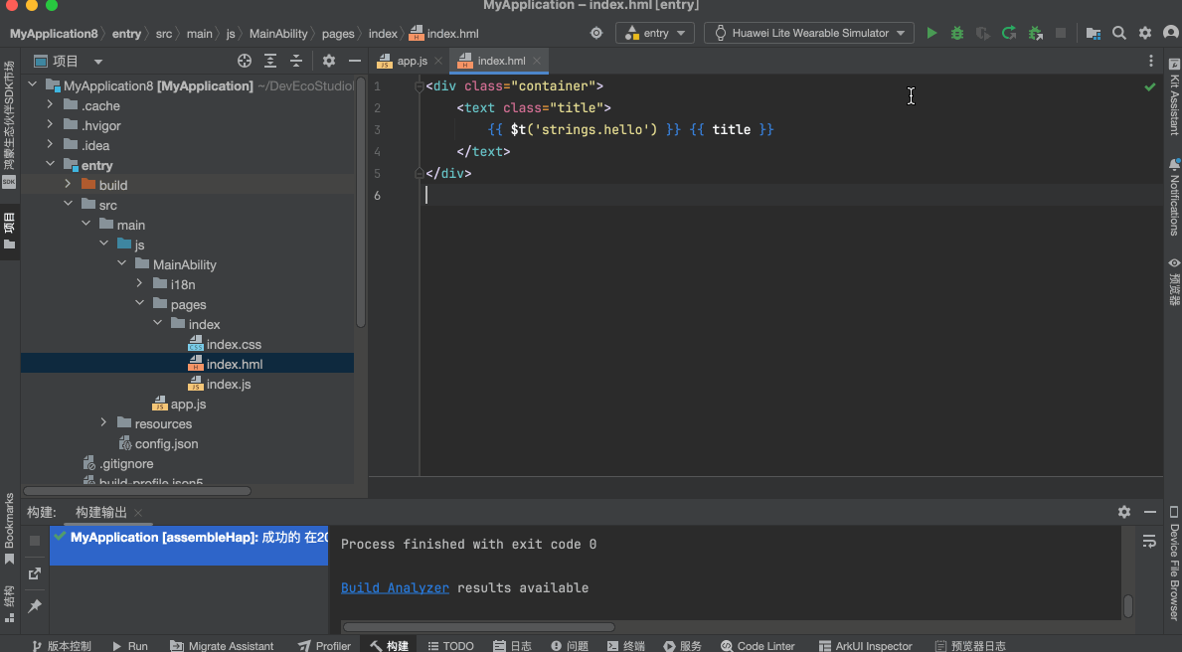Click locate opened file crosshair icon
This screenshot has height=652, width=1182.
click(245, 61)
